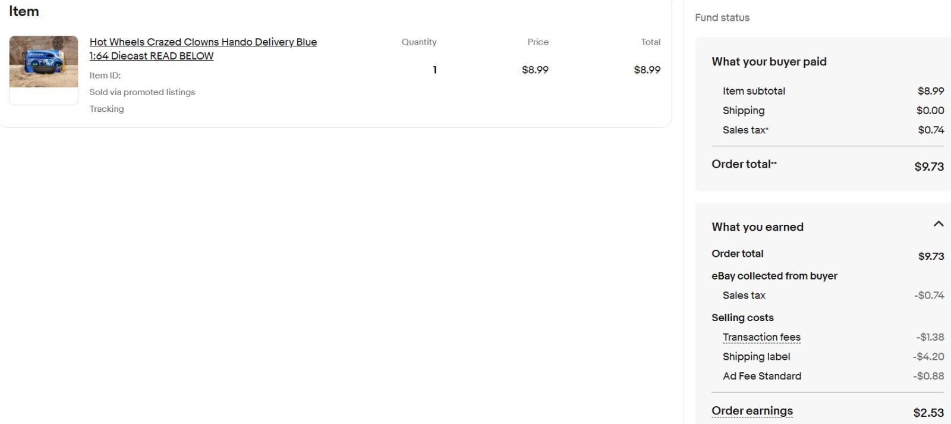
Task: Click the Price column header
Action: tap(538, 42)
